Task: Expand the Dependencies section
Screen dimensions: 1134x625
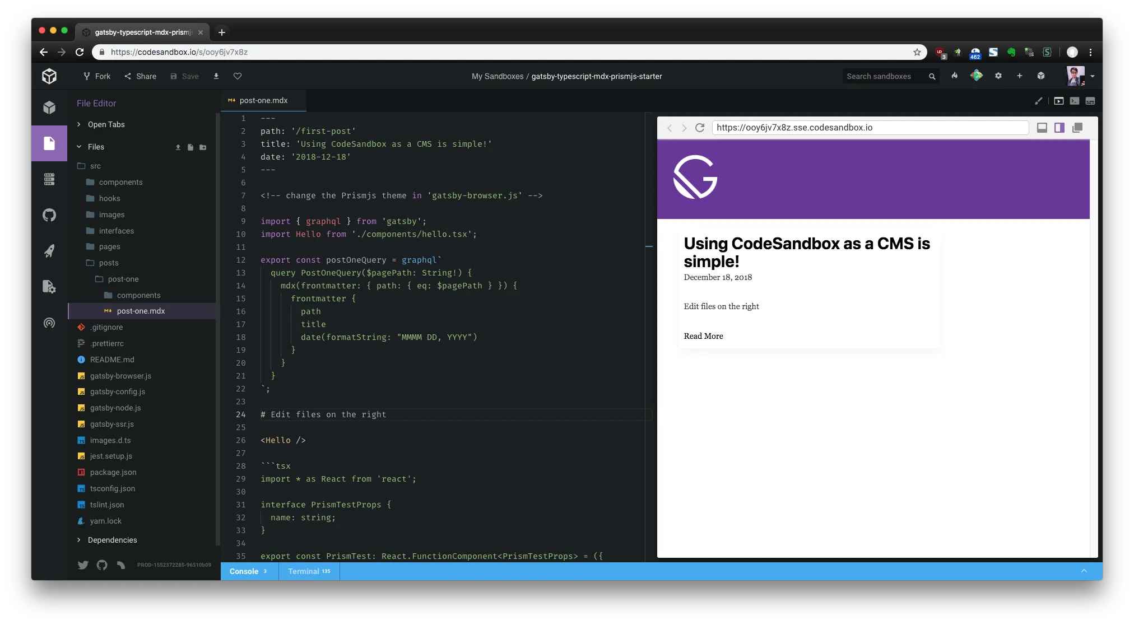Action: (x=78, y=540)
